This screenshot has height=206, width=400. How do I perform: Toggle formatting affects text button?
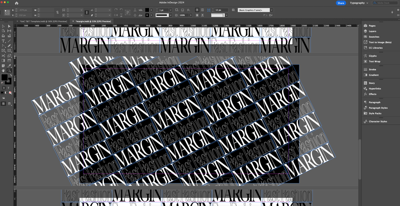tap(8, 88)
